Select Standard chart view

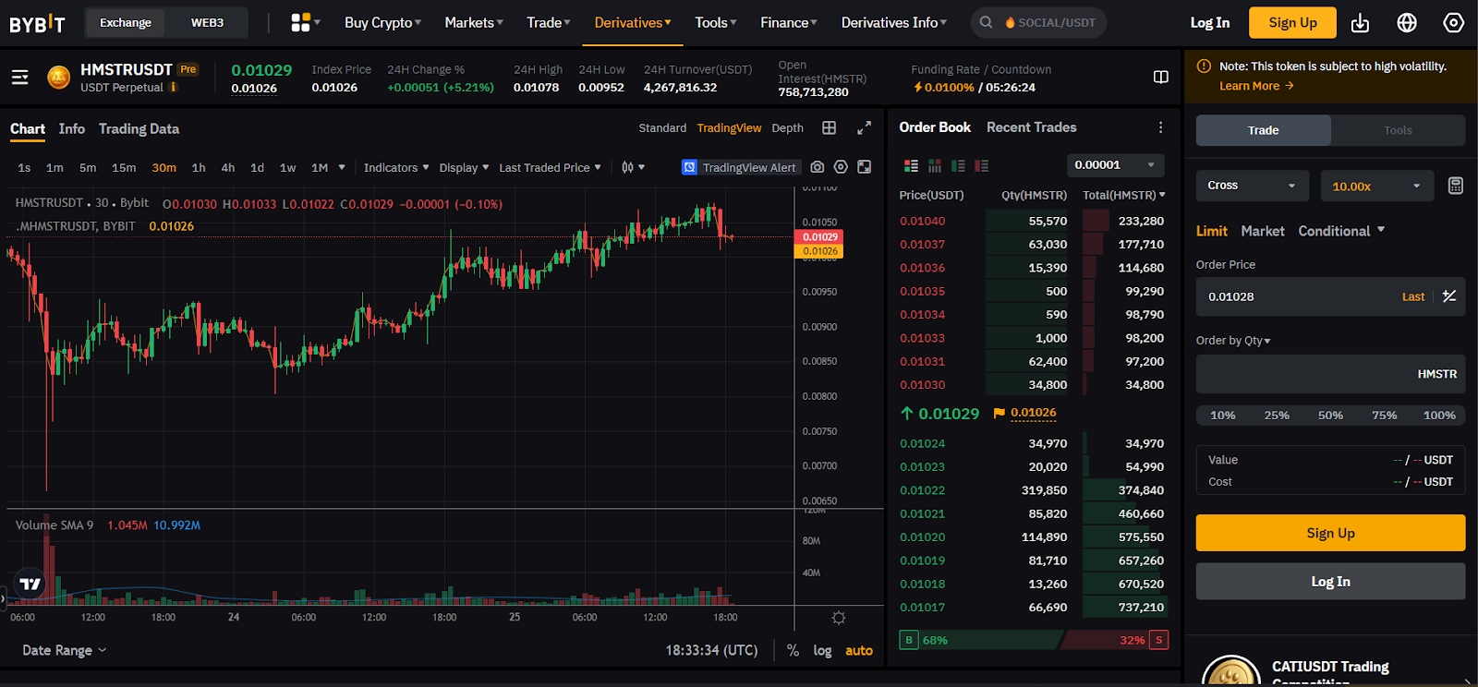coord(662,128)
